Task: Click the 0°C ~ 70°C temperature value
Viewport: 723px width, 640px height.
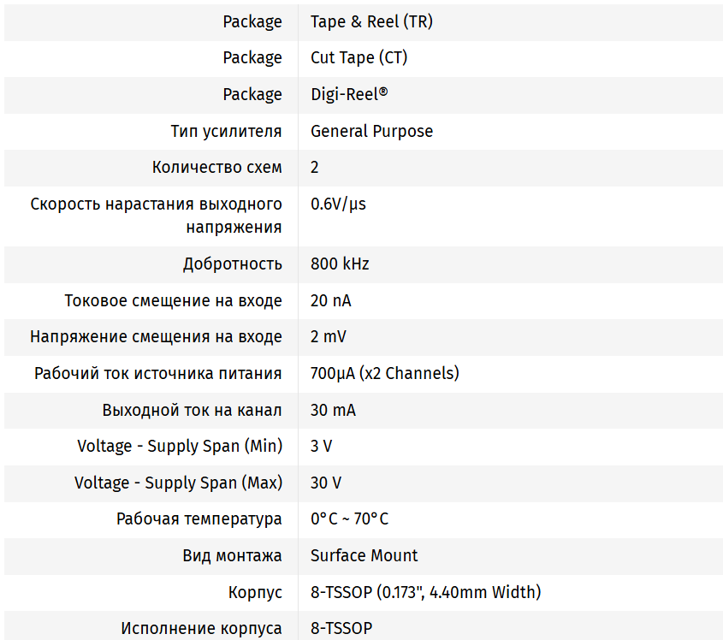Action: tap(349, 519)
